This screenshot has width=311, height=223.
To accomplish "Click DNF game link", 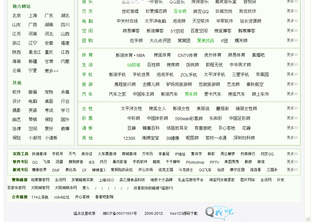I will point(56,170).
